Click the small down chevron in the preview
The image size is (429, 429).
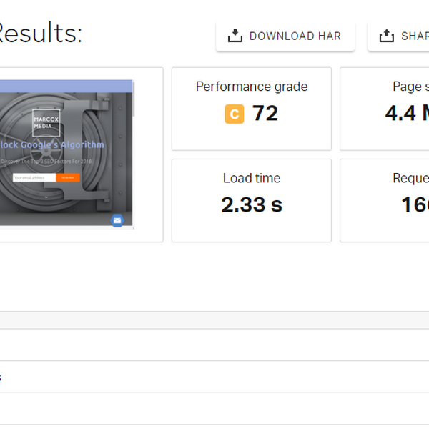(x=49, y=194)
